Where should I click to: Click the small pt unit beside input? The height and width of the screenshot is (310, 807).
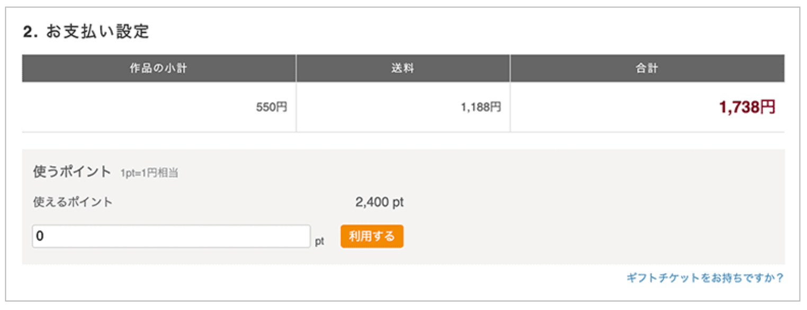pyautogui.click(x=319, y=241)
